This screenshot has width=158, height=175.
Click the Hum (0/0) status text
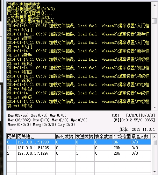pos(41,120)
